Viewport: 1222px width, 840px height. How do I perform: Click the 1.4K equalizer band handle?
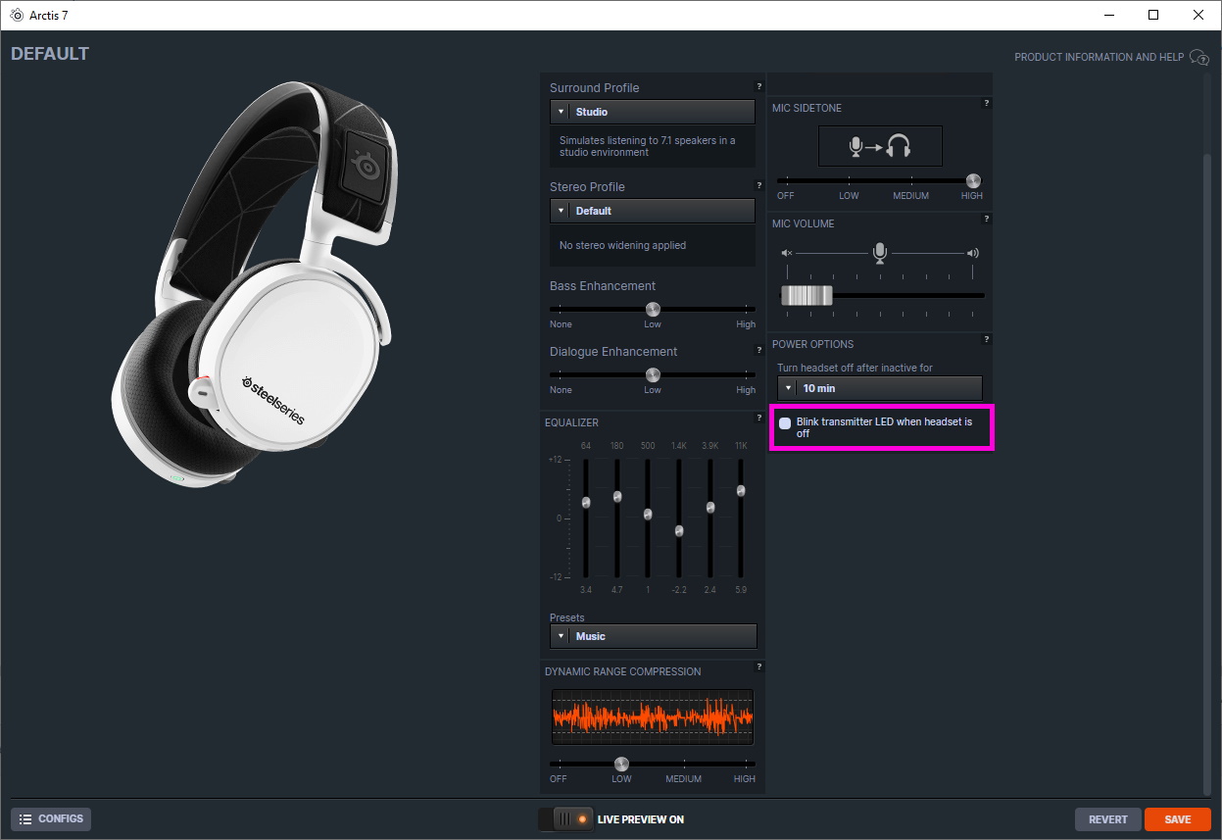point(679,531)
